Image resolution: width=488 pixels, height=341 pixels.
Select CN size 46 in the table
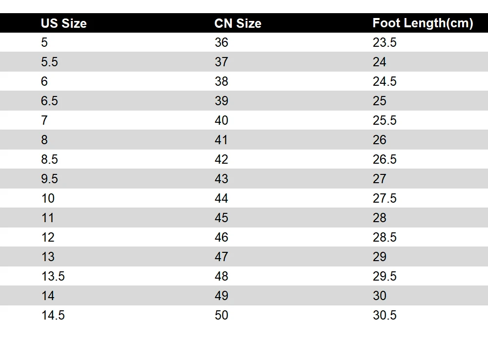(x=222, y=237)
